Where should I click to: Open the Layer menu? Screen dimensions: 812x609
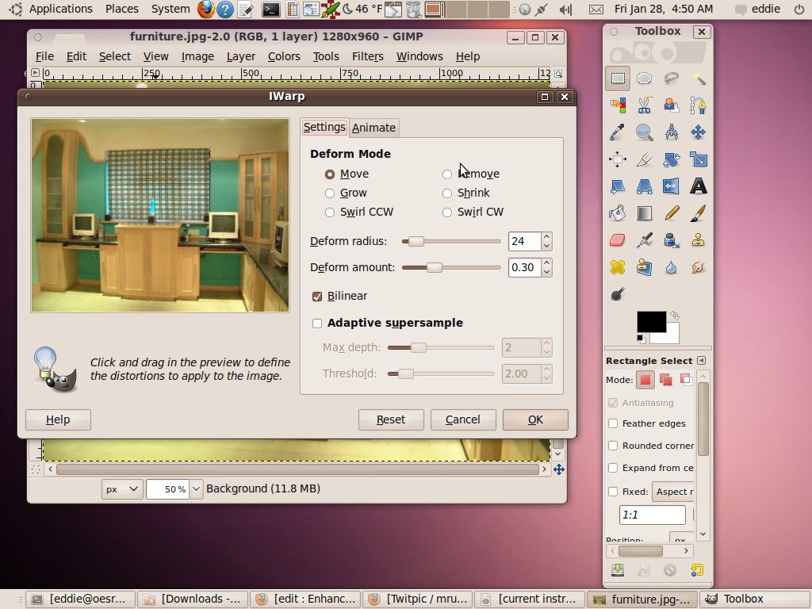[x=241, y=56]
